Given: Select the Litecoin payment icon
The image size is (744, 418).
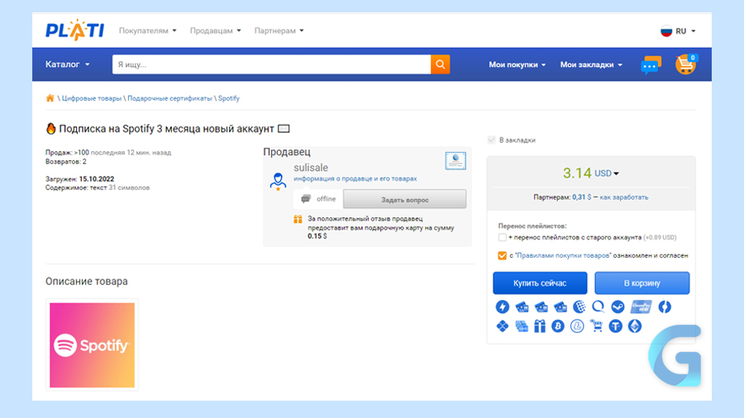Looking at the screenshot, I should point(577,326).
